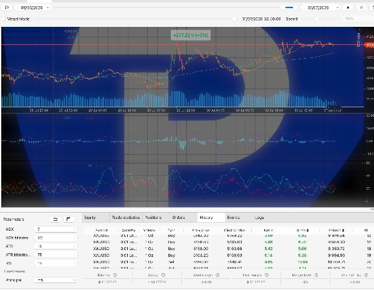Sort by the Balance $ column header
The height and width of the screenshot is (290, 374).
pos(337,230)
